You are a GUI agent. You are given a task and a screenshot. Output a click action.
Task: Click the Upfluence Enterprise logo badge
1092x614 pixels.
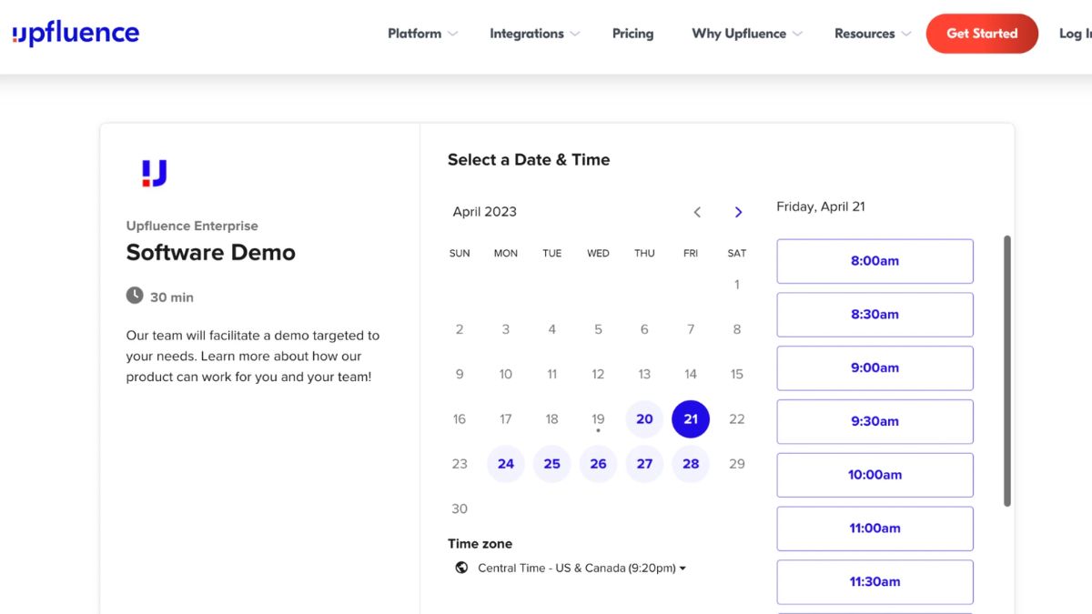(154, 173)
